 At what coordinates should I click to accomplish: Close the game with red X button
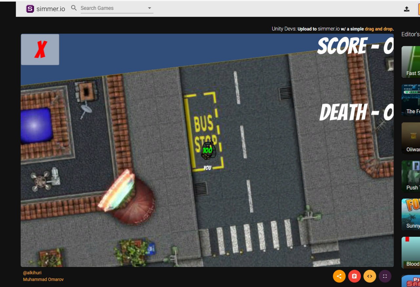pos(40,50)
